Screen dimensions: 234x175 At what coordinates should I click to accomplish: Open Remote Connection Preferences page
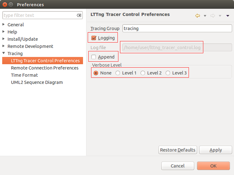click(x=44, y=68)
